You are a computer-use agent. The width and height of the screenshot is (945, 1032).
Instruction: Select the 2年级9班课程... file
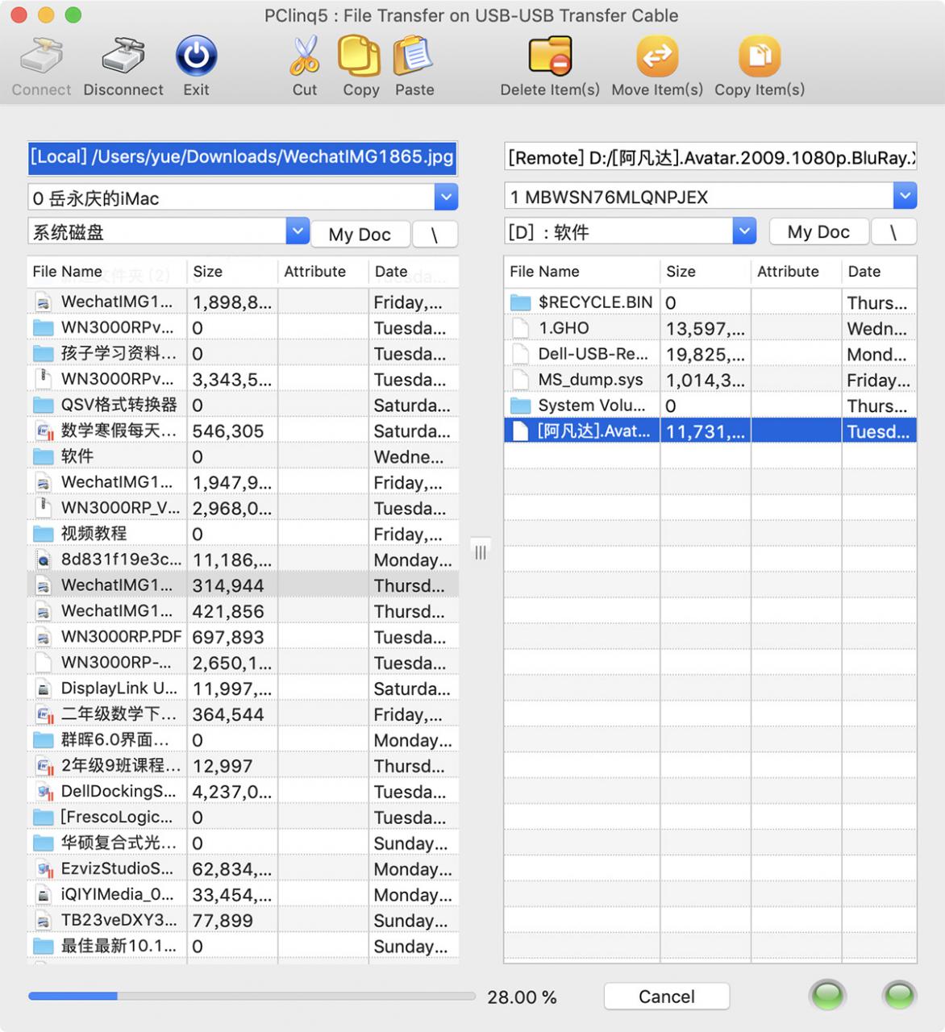[243, 766]
